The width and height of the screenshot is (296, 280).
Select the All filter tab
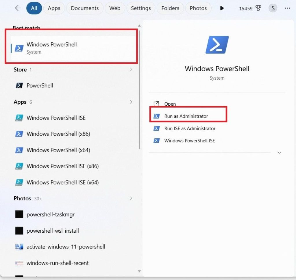[x=34, y=8]
